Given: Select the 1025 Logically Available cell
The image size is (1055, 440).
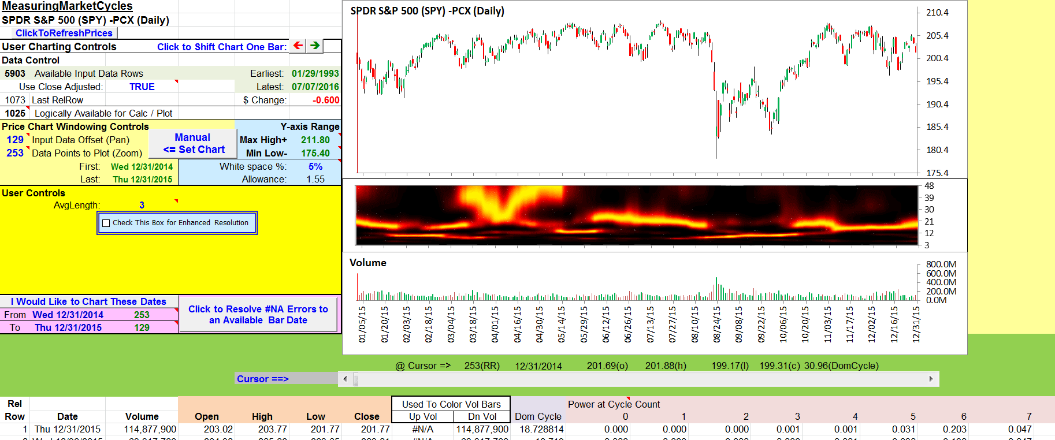Looking at the screenshot, I should click(x=15, y=113).
